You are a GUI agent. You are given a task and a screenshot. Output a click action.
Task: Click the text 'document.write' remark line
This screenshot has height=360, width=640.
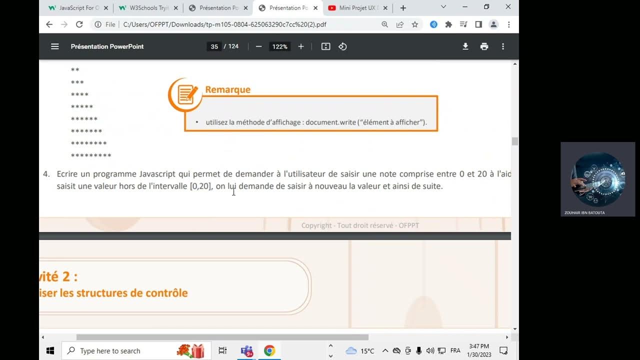coord(316,122)
